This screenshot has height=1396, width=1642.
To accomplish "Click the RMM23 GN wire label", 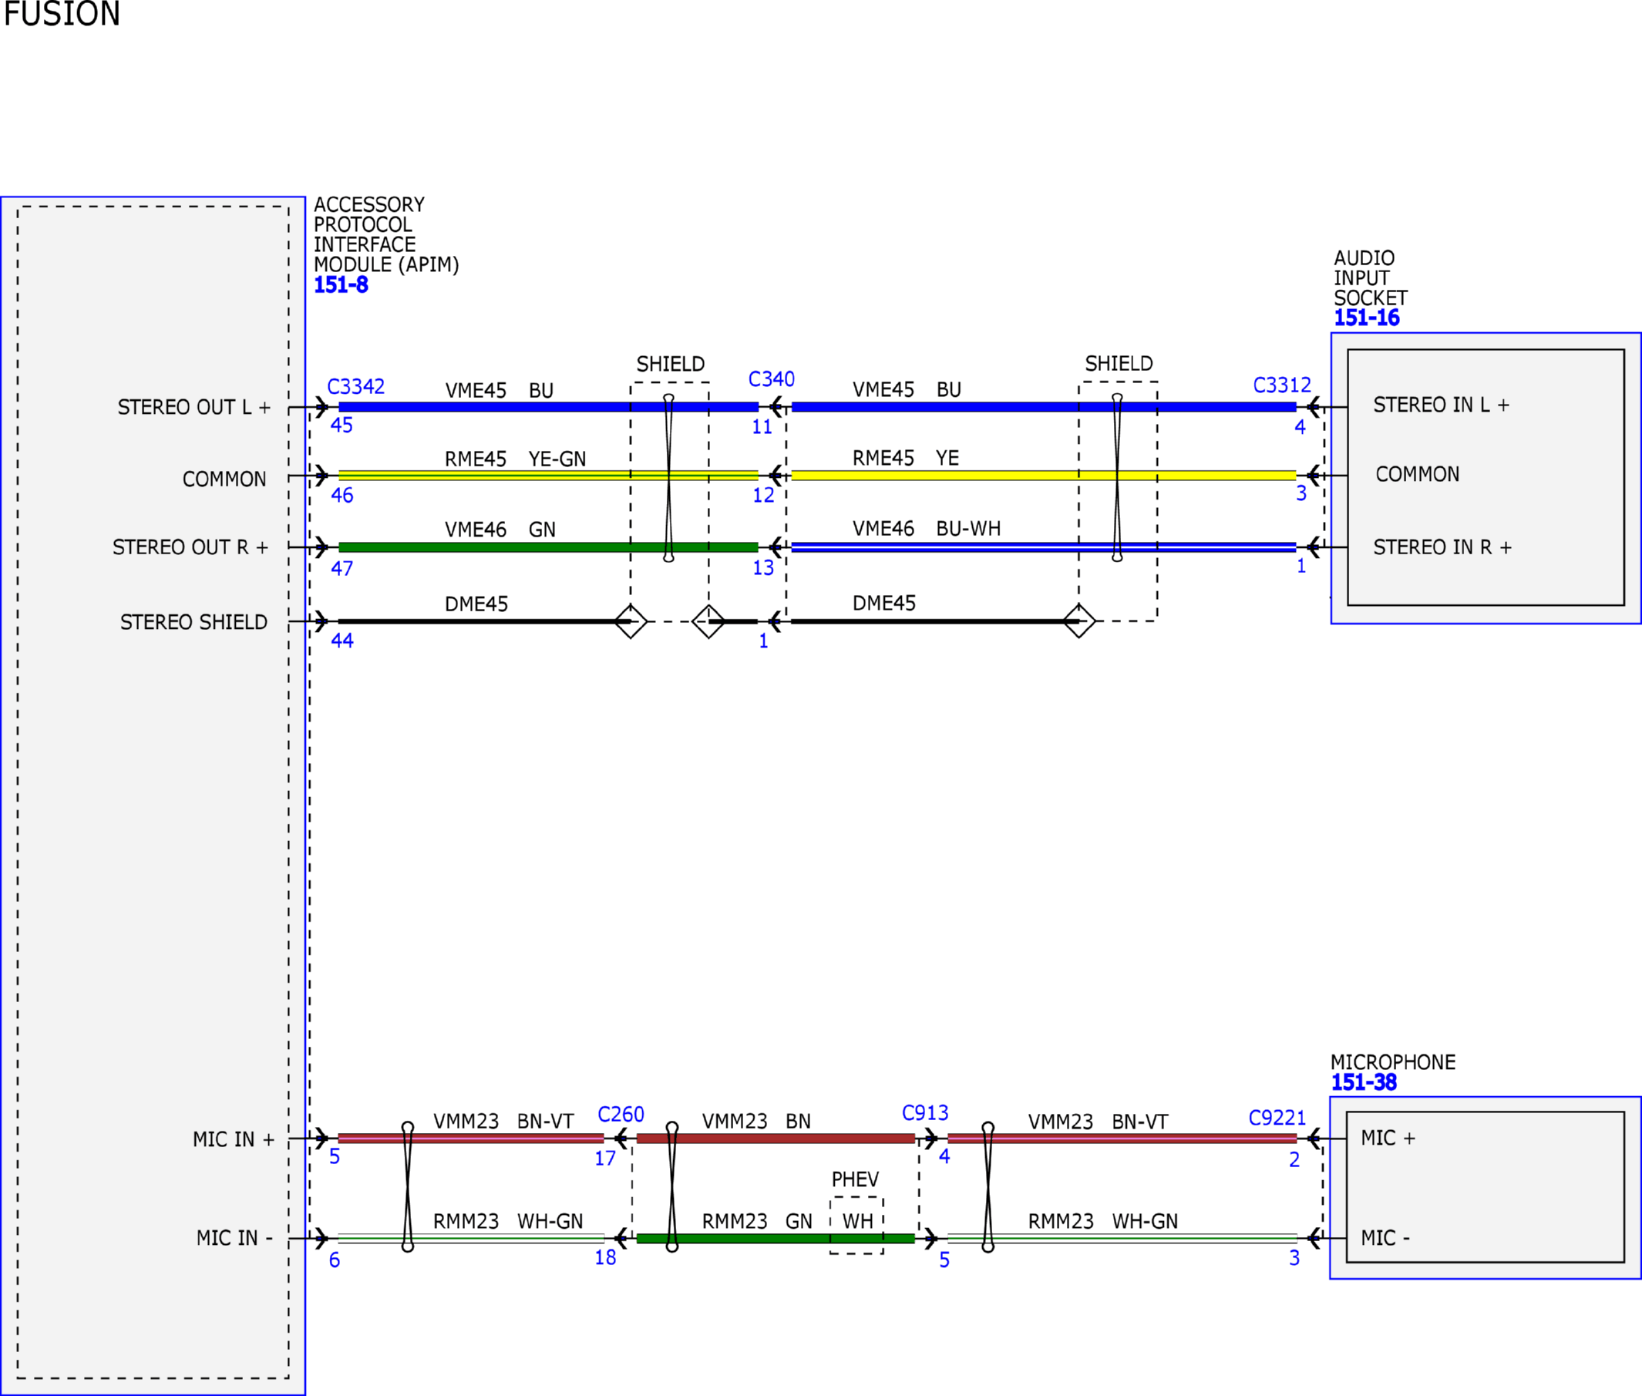I will point(757,1221).
